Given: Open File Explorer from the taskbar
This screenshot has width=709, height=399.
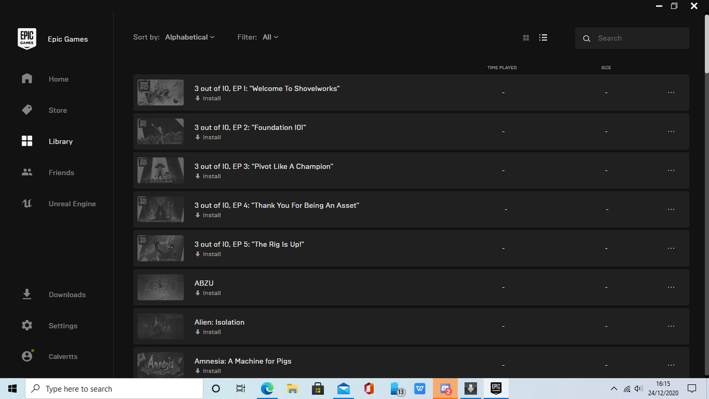Looking at the screenshot, I should coord(292,388).
